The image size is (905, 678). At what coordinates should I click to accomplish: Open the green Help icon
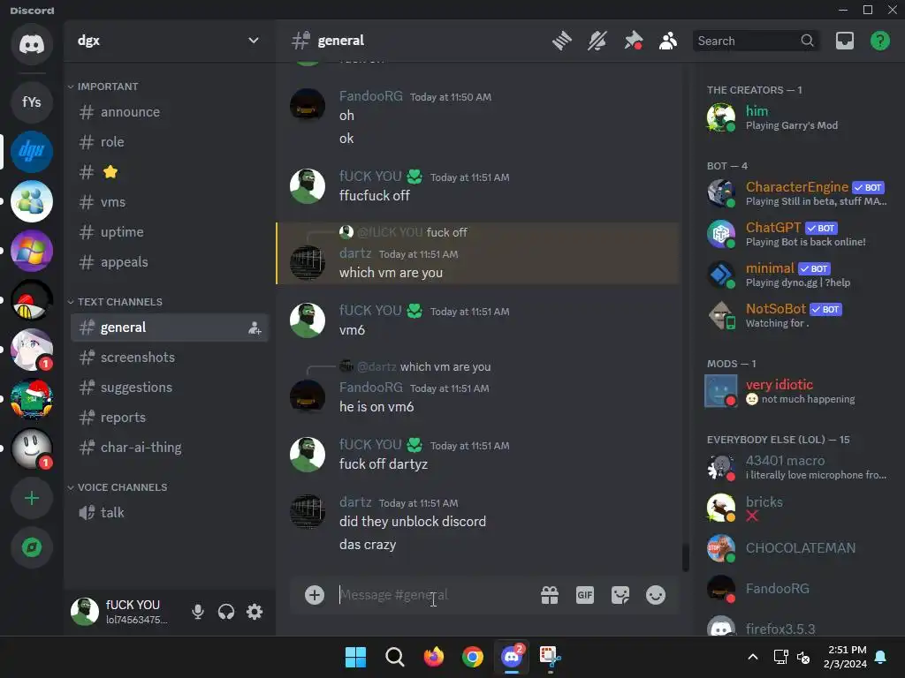[880, 41]
